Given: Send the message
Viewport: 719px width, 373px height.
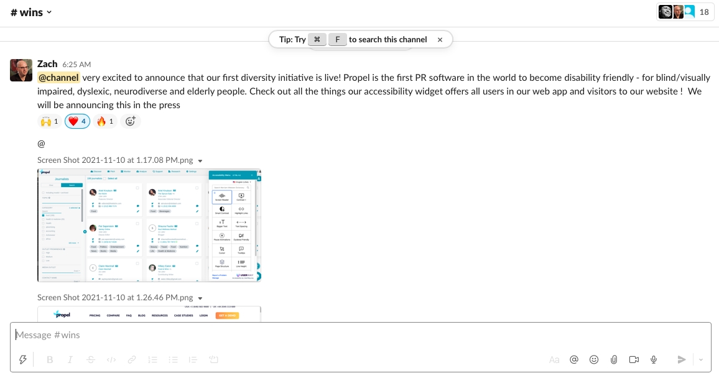Looking at the screenshot, I should tap(682, 360).
